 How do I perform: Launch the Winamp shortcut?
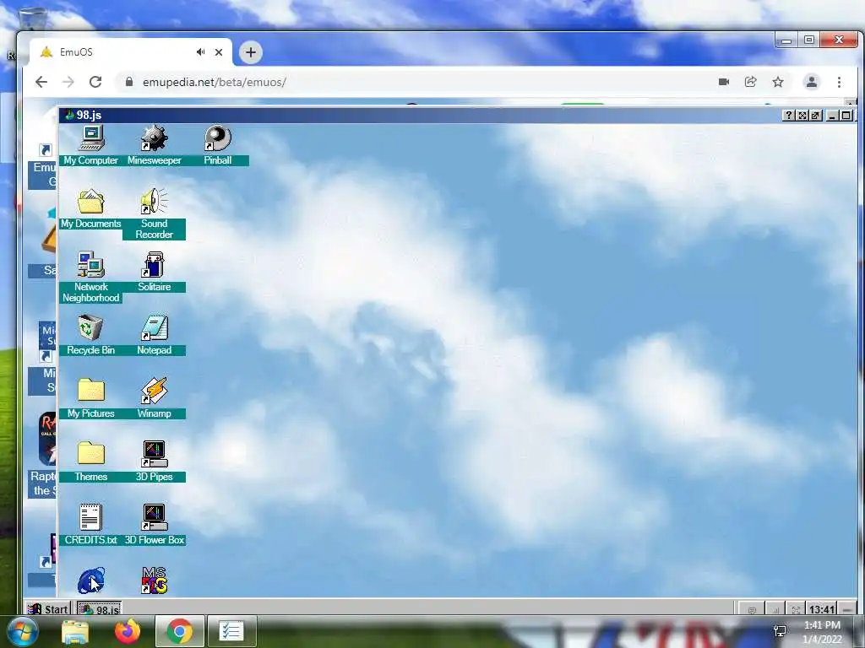pos(154,398)
